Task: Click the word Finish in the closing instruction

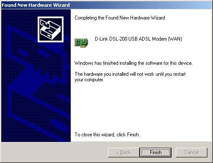Action: pos(133,135)
